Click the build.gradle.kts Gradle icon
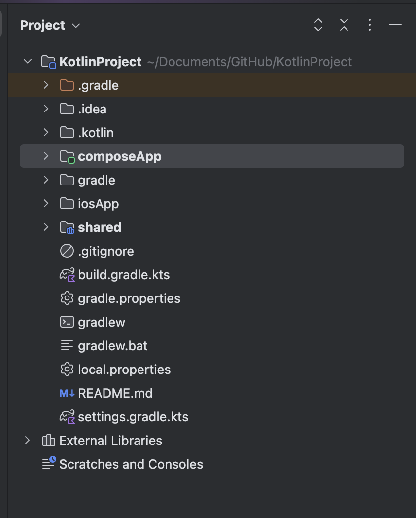 tap(67, 275)
